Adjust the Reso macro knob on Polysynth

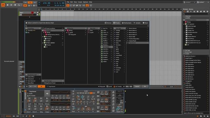[35, 101]
